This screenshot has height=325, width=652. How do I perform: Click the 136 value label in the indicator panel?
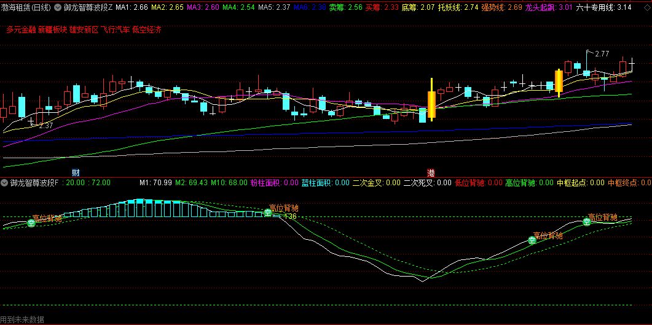[290, 216]
